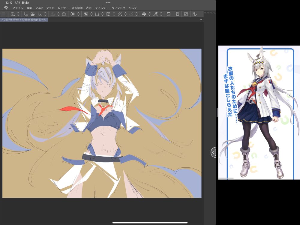The image size is (300, 225).
Task: Click the greyed-out save tray icon
Action: click(x=52, y=14)
